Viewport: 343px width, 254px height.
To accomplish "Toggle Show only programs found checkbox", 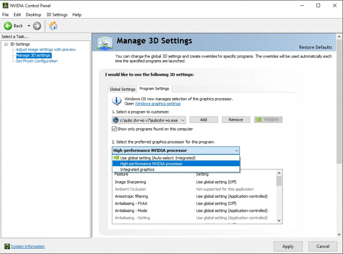I will (x=114, y=129).
